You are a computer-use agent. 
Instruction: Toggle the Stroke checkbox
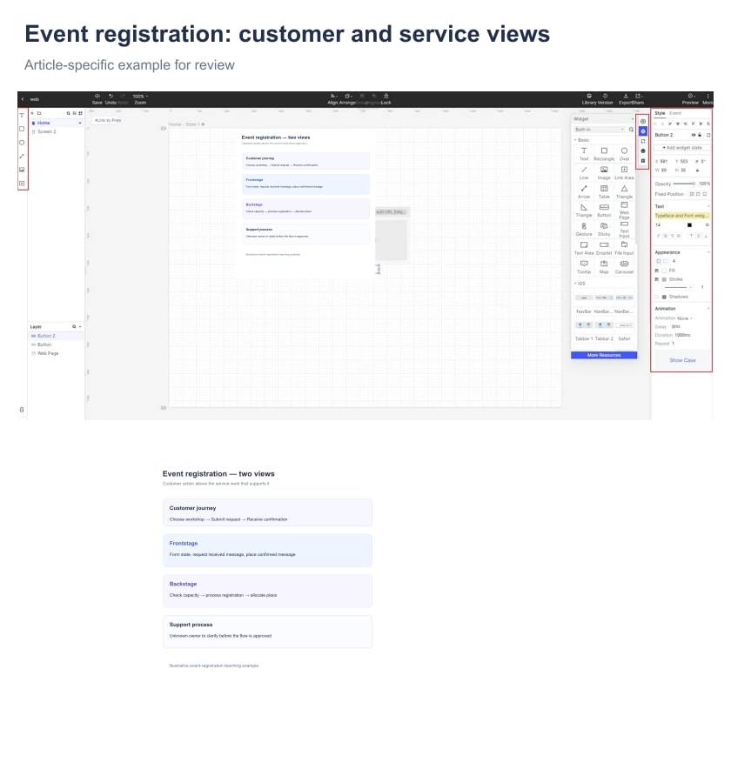656,279
